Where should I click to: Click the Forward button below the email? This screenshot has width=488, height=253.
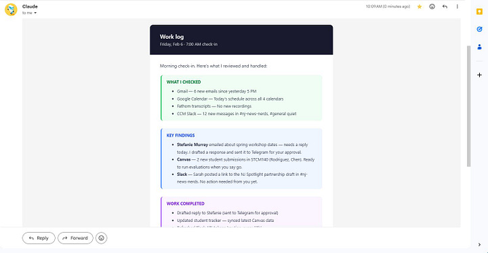pos(75,238)
